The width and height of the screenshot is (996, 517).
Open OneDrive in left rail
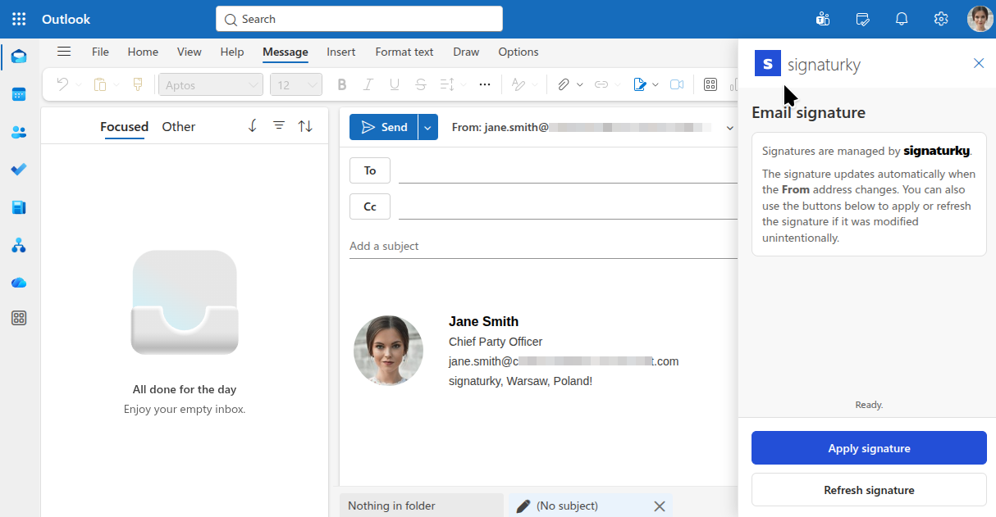[19, 283]
